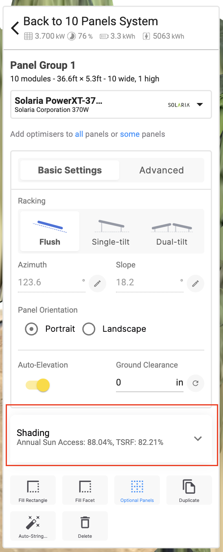The height and width of the screenshot is (552, 223).
Task: Click the Ground Clearance input field
Action: 145,382
